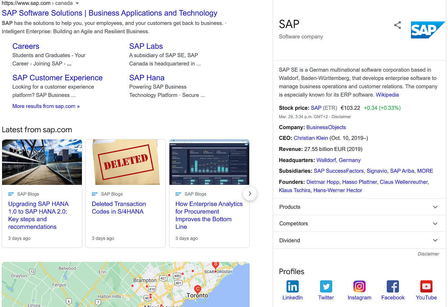Open the Twitter profile icon
The image size is (448, 307).
(326, 287)
